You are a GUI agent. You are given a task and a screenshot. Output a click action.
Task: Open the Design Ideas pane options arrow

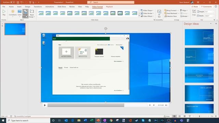coord(211,24)
